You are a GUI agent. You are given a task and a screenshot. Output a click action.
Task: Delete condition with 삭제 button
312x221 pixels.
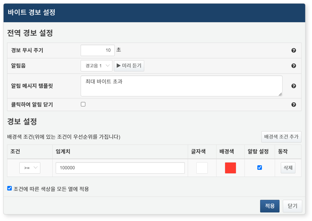click(288, 168)
